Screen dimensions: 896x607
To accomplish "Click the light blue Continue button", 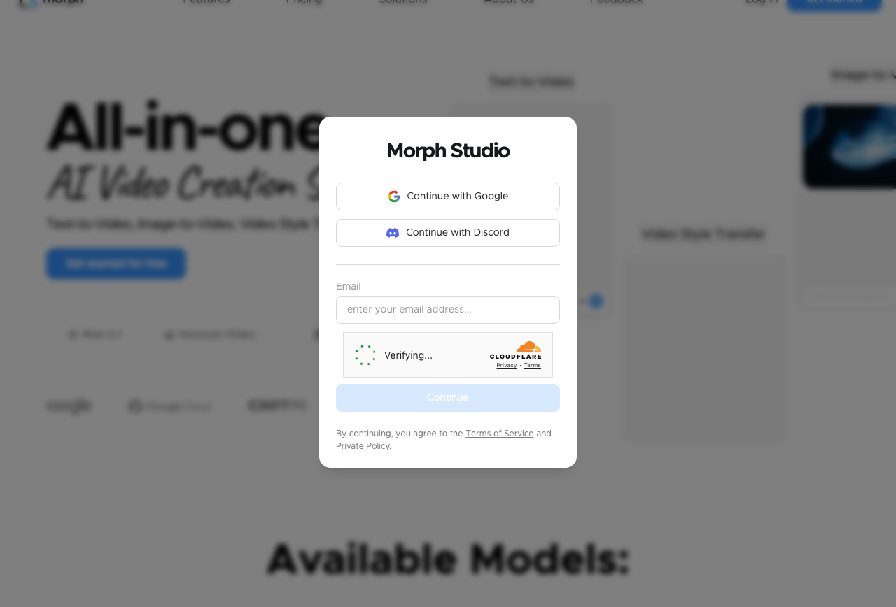I will [448, 398].
